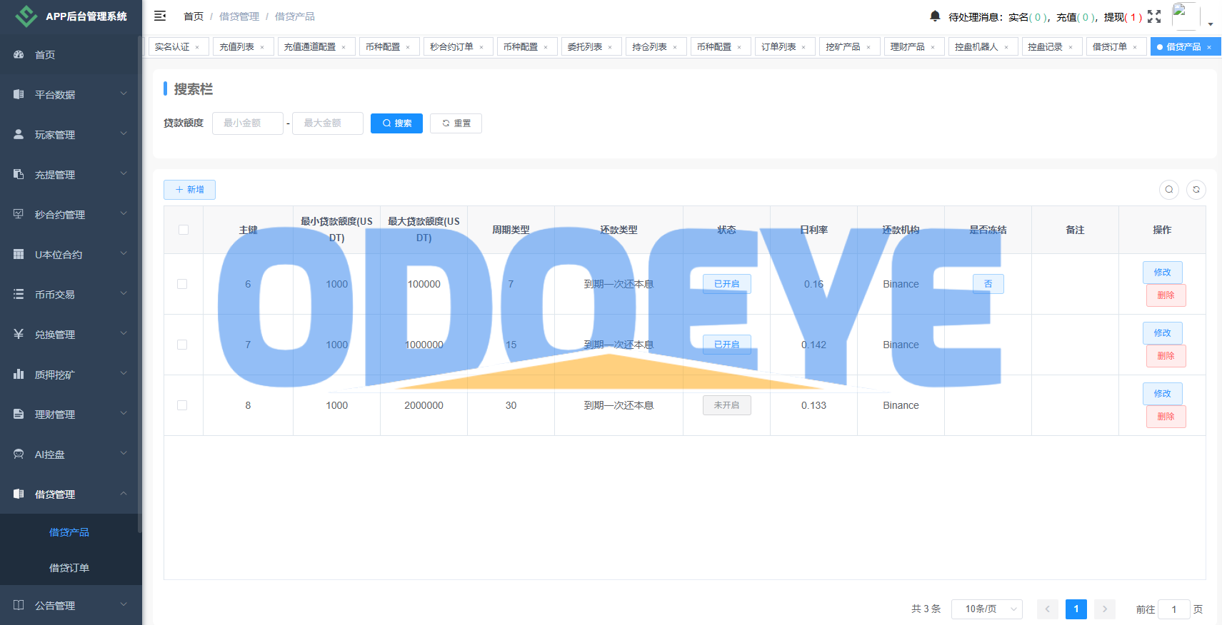Image resolution: width=1222 pixels, height=625 pixels.
Task: Click the go-to page number input
Action: [x=1173, y=609]
